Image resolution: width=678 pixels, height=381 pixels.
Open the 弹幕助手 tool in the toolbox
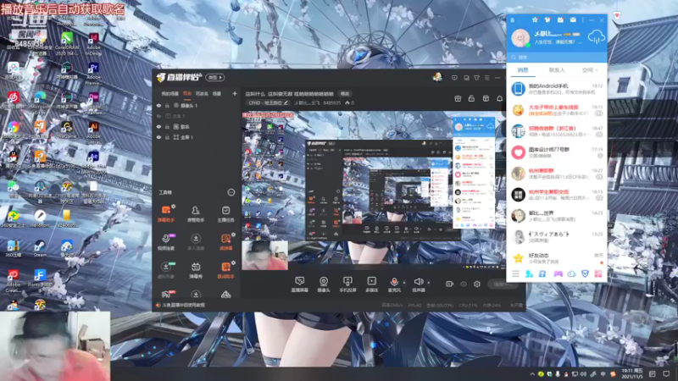[165, 214]
